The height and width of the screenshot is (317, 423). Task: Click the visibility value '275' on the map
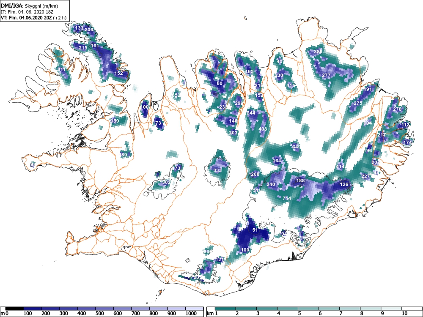coord(358,103)
